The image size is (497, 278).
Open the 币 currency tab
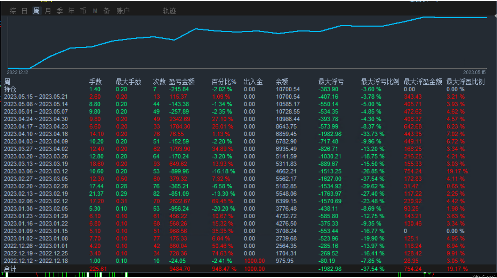[x=83, y=11]
